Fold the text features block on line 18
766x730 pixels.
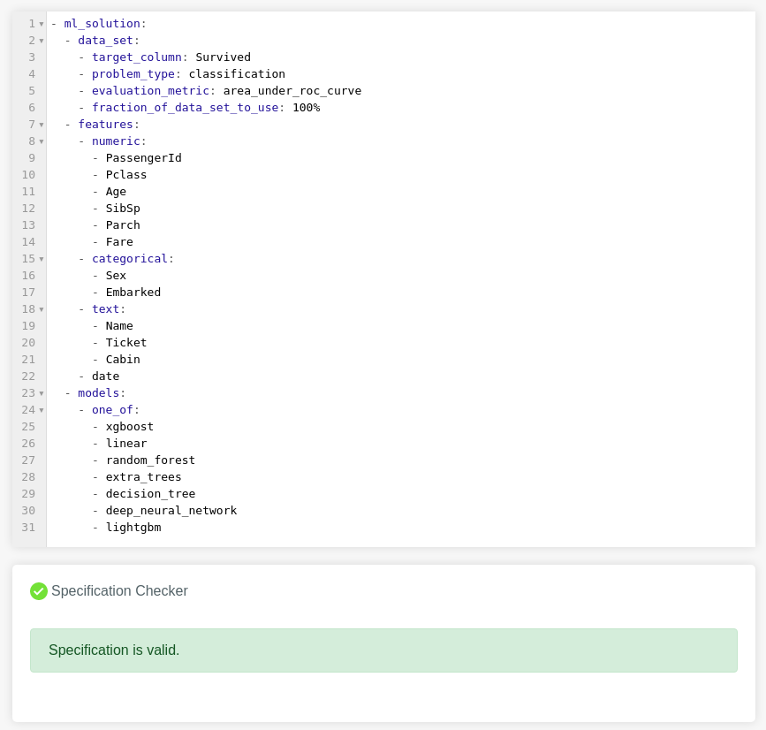(42, 309)
